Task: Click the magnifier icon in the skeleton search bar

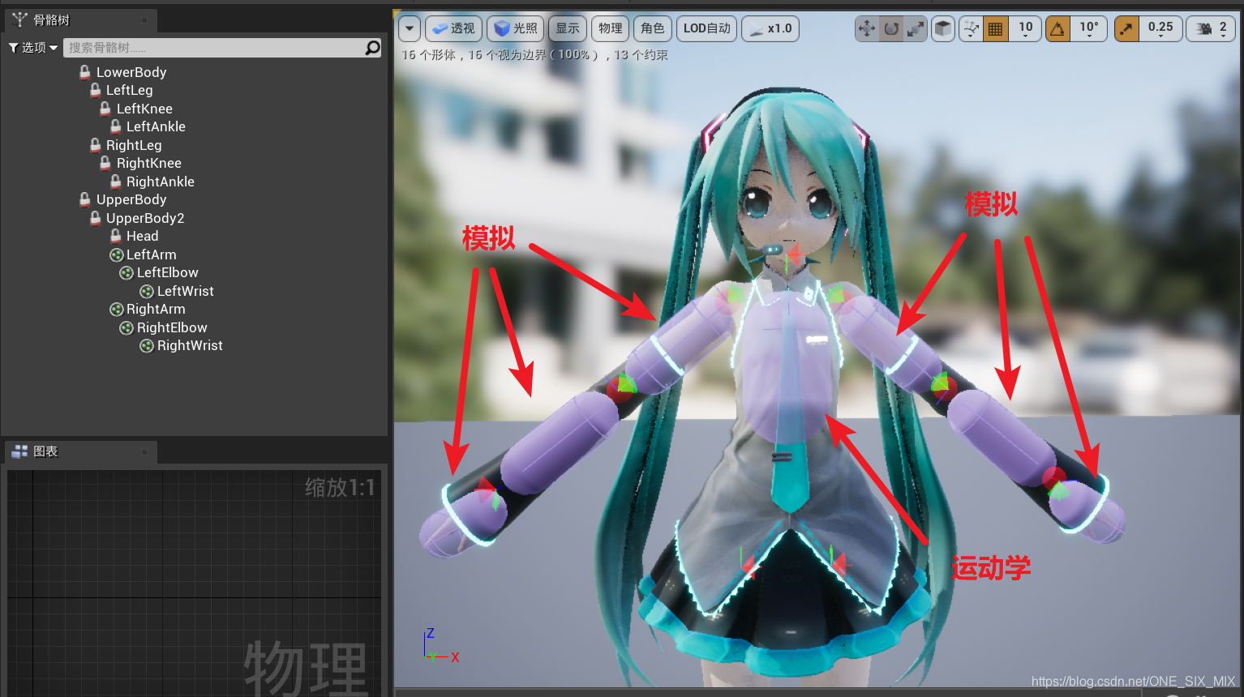Action: tap(372, 48)
